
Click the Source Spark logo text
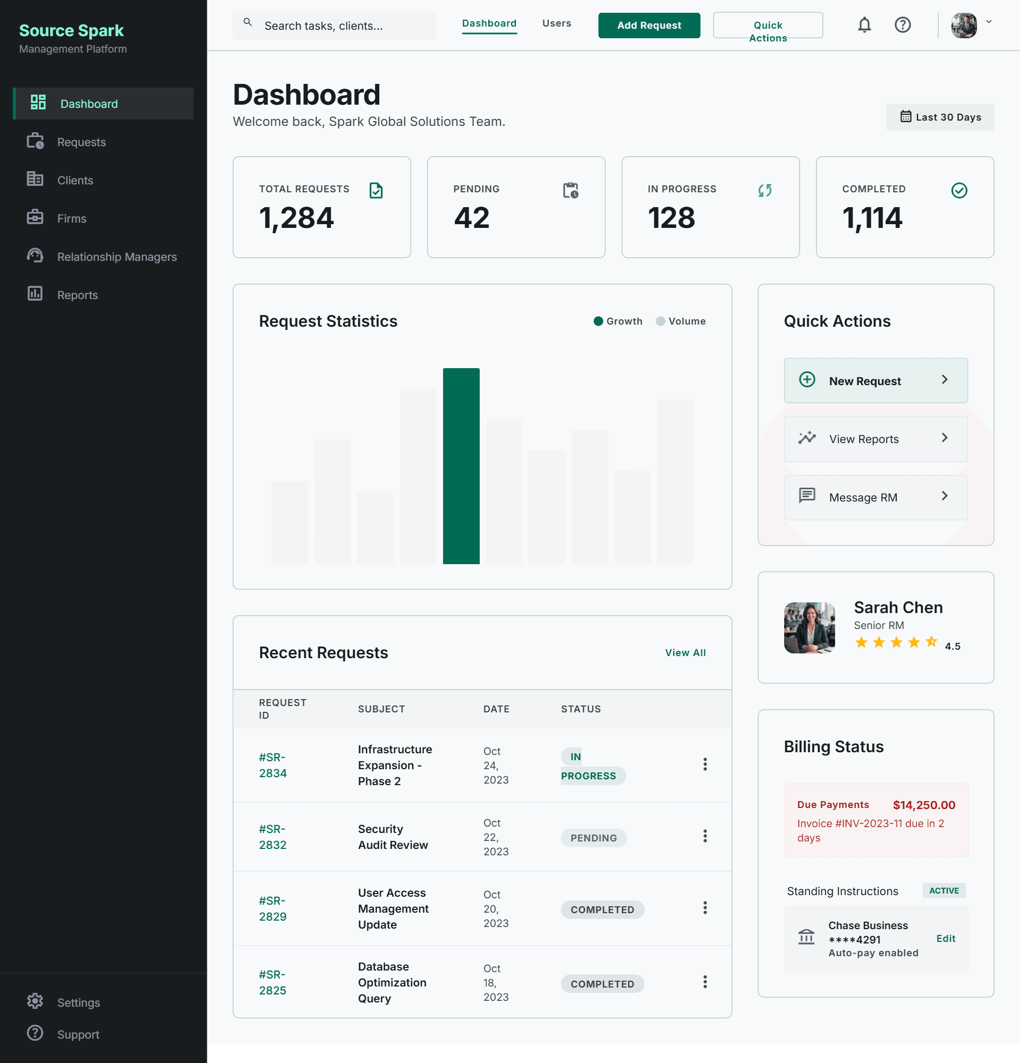click(72, 30)
